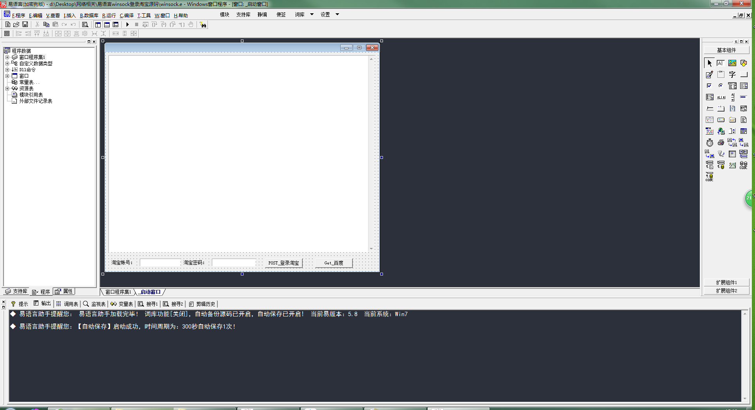Click the binoculars help search icon
The height and width of the screenshot is (410, 755).
pos(203,25)
